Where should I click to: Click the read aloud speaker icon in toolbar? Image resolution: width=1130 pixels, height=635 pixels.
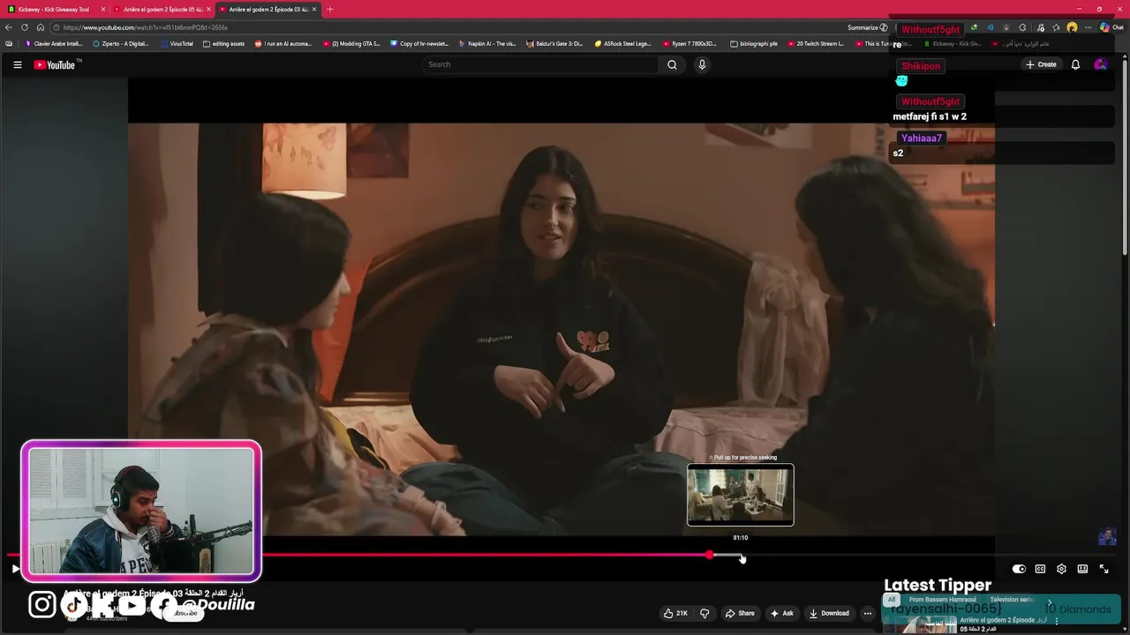[990, 27]
